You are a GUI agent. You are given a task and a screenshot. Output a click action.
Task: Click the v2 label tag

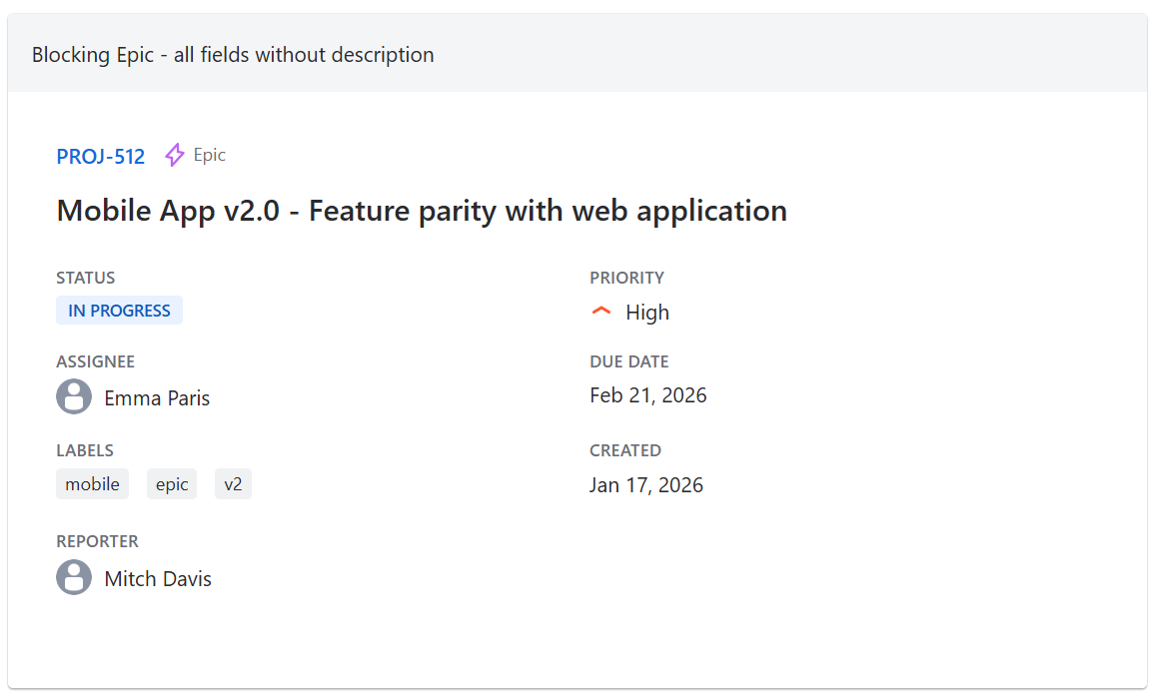233,484
